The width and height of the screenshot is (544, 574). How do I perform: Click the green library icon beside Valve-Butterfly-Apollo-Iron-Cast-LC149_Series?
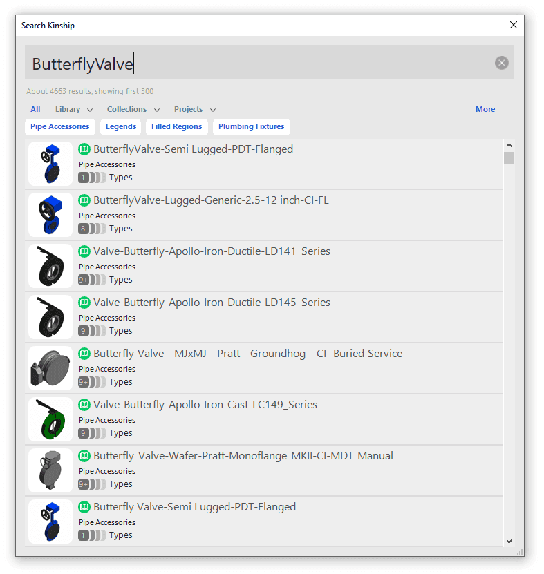[84, 405]
